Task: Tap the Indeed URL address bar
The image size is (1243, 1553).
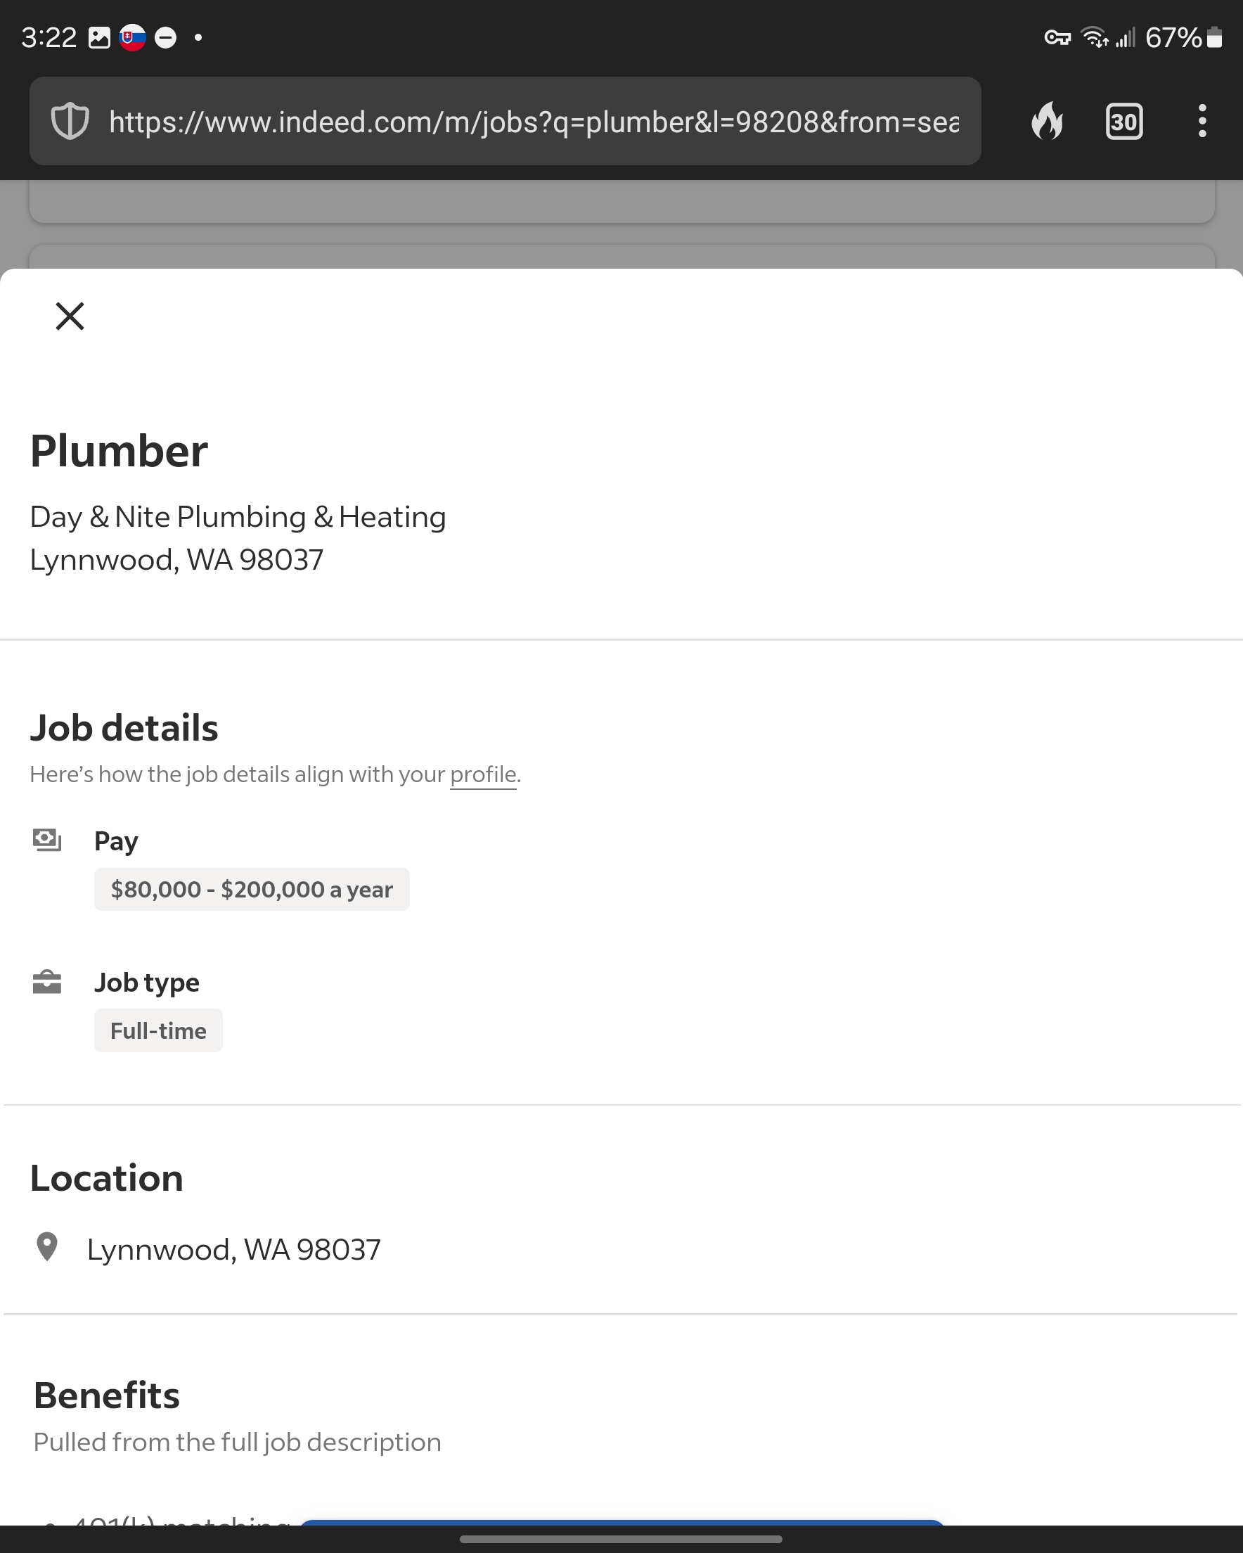Action: [533, 121]
